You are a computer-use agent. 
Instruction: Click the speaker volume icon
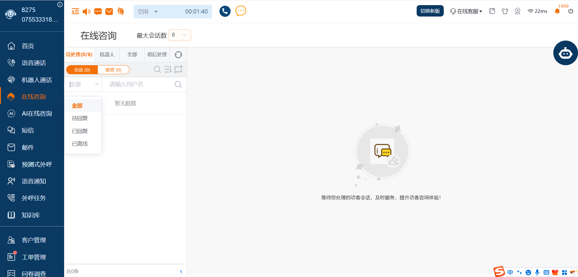pyautogui.click(x=86, y=11)
